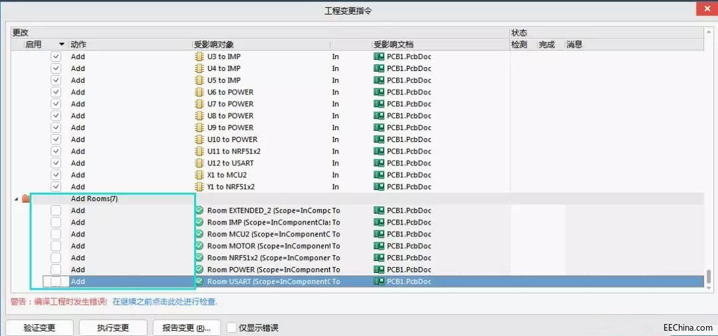Click the PCB document icon in the U6 row
The width and height of the screenshot is (718, 336).
[x=379, y=92]
